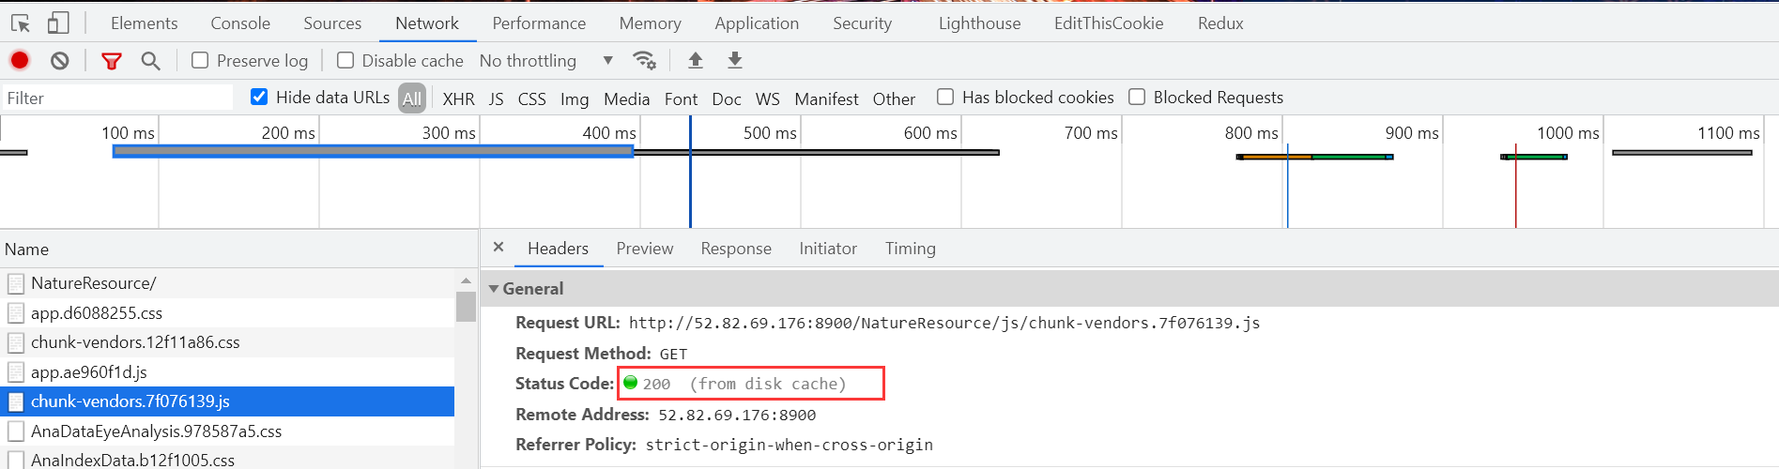Click the inspect element picker icon
This screenshot has width=1779, height=469.
21,23
